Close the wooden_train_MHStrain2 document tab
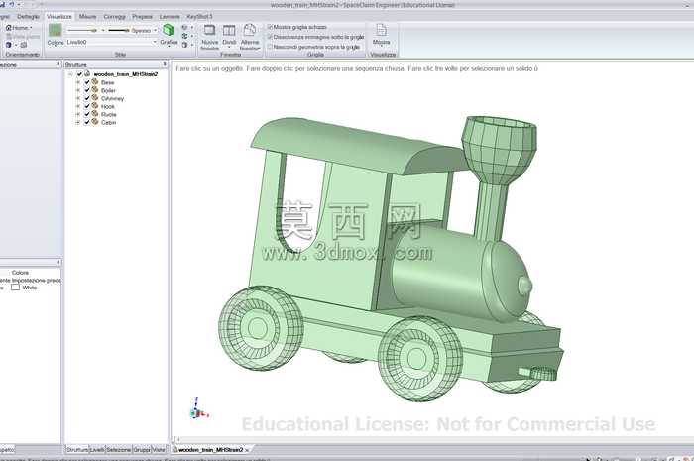This screenshot has width=694, height=461. 248,450
